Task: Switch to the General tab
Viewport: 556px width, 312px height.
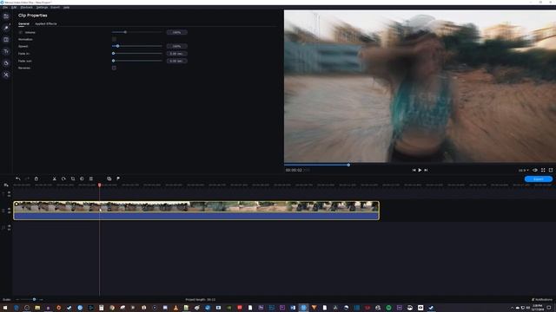Action: click(23, 23)
